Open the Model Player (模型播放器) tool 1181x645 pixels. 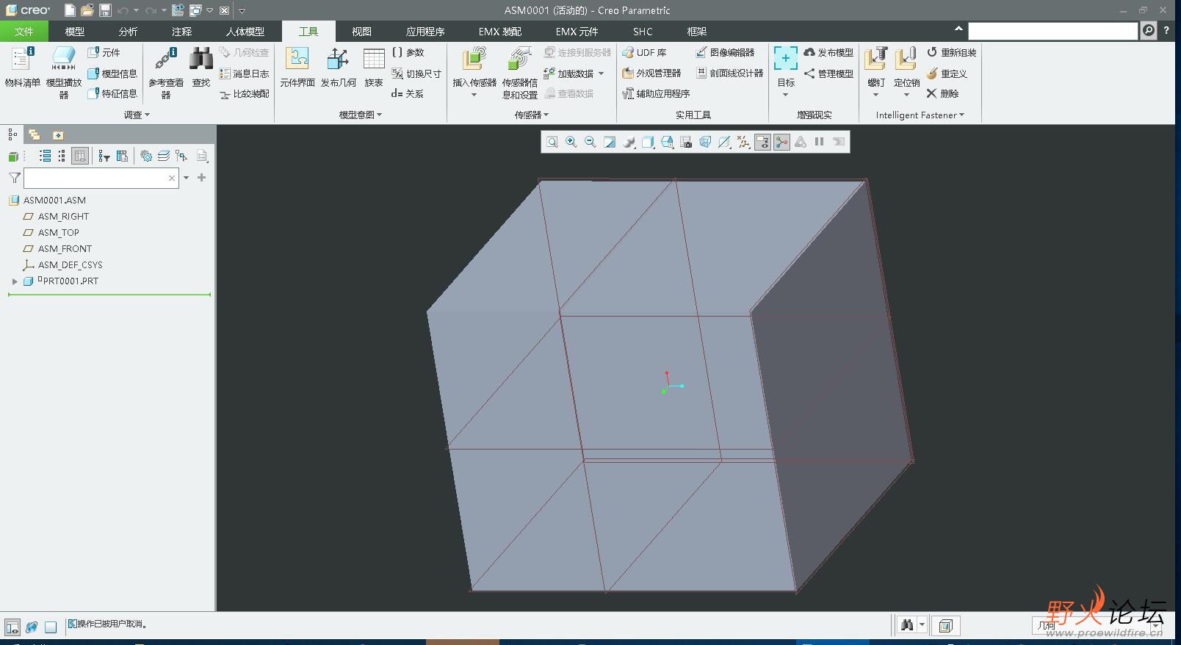[x=64, y=72]
